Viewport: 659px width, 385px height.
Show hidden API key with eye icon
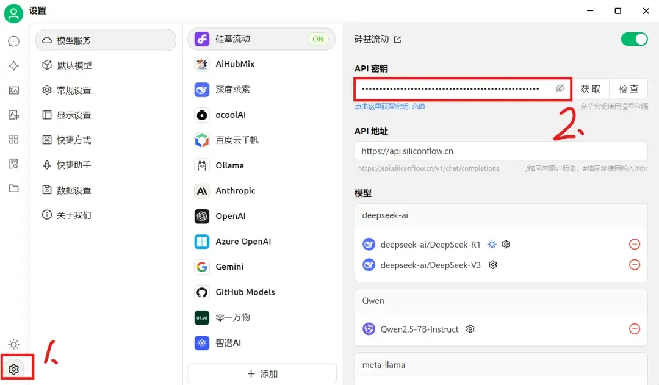click(x=560, y=88)
